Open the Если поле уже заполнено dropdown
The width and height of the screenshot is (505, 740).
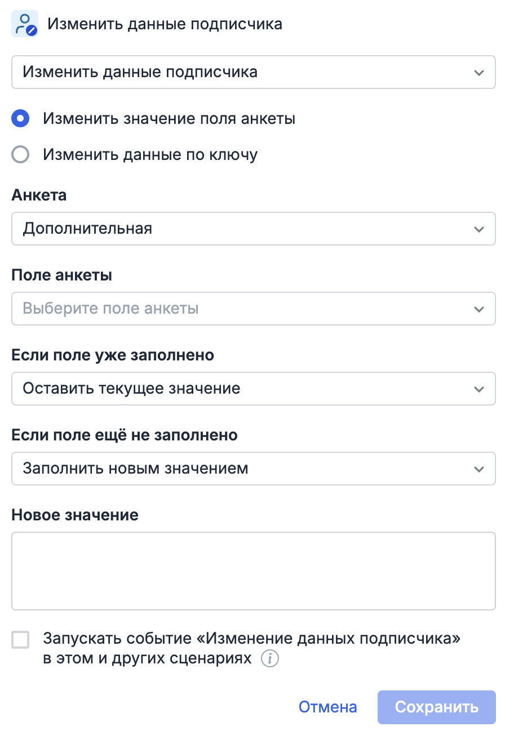[252, 389]
